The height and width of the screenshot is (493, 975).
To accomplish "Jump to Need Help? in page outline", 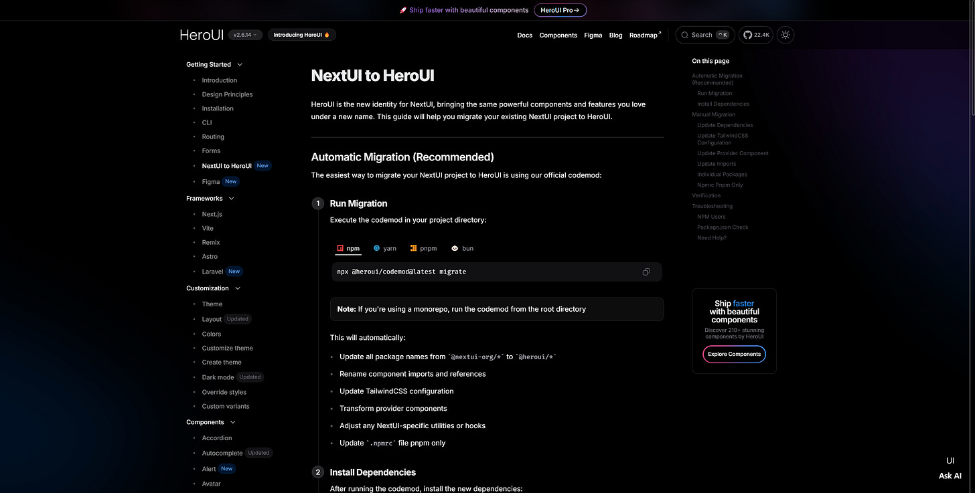I will click(712, 237).
